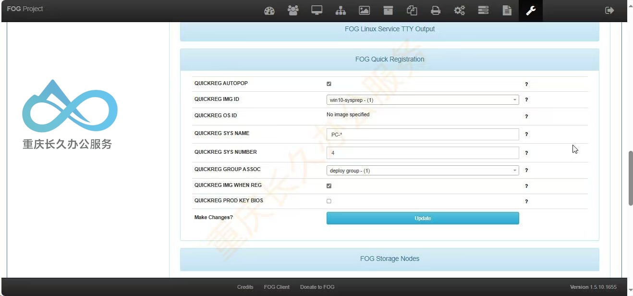
Task: Expand the FOG Storage Nodes section
Action: pyautogui.click(x=390, y=259)
